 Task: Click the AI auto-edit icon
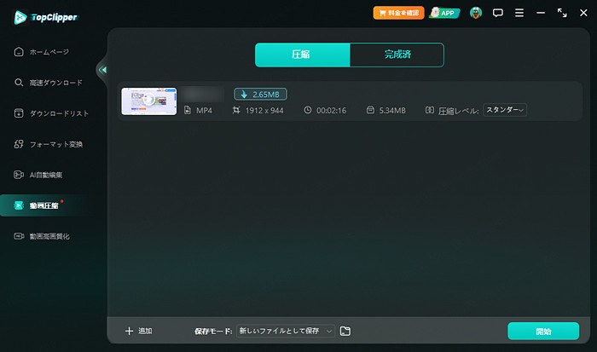coord(19,175)
